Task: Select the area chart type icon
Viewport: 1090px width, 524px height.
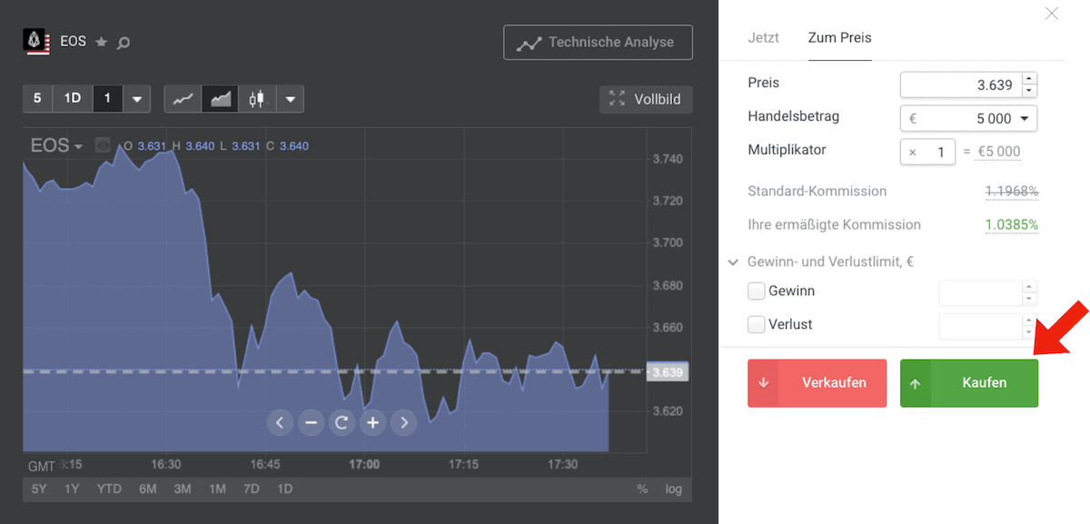Action: click(x=220, y=98)
